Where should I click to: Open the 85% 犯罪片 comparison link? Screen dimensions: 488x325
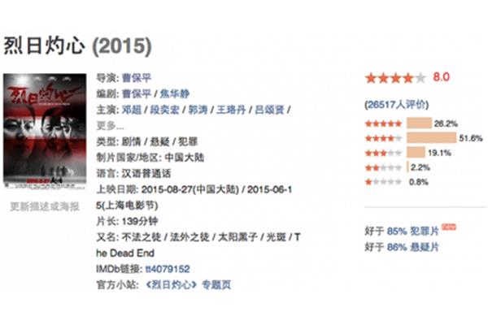click(x=412, y=231)
